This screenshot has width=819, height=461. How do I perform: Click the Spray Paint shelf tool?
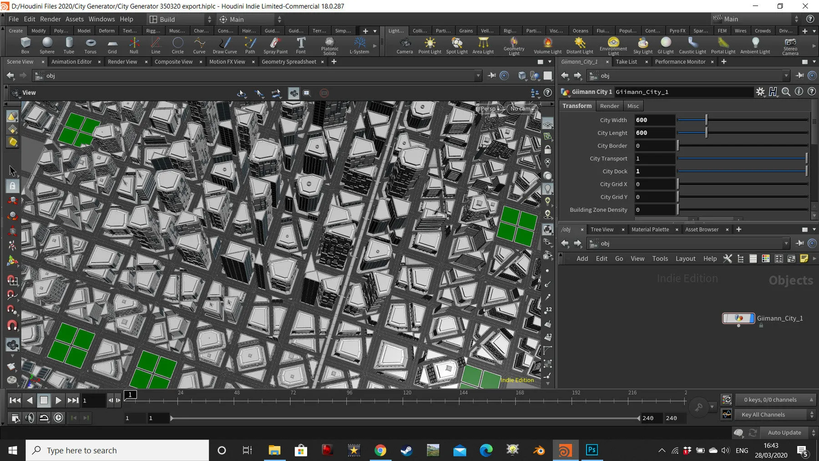point(275,45)
